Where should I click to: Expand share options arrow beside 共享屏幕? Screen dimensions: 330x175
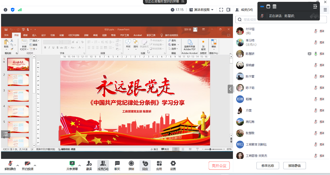click(x=80, y=165)
